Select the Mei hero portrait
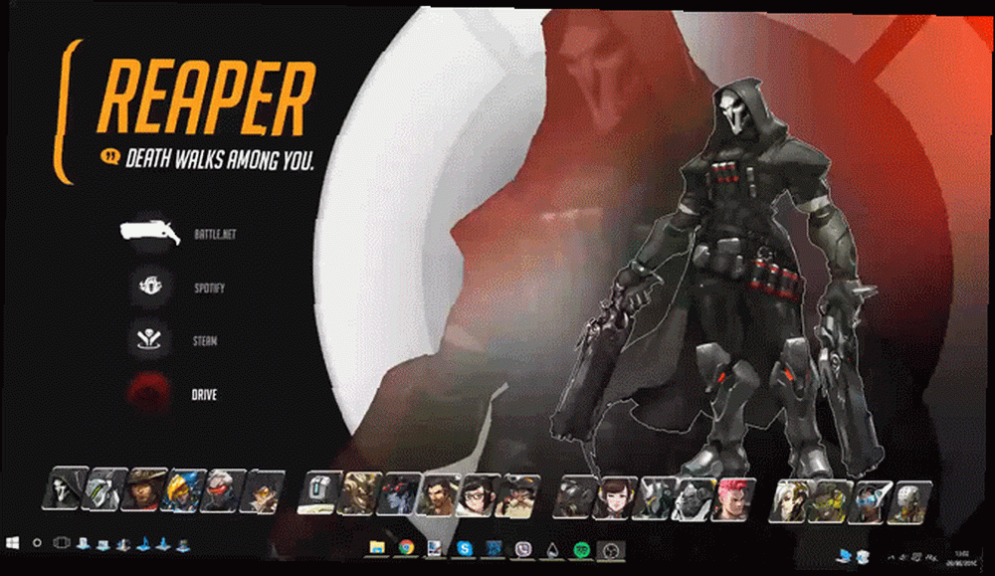995x576 pixels. (x=477, y=493)
